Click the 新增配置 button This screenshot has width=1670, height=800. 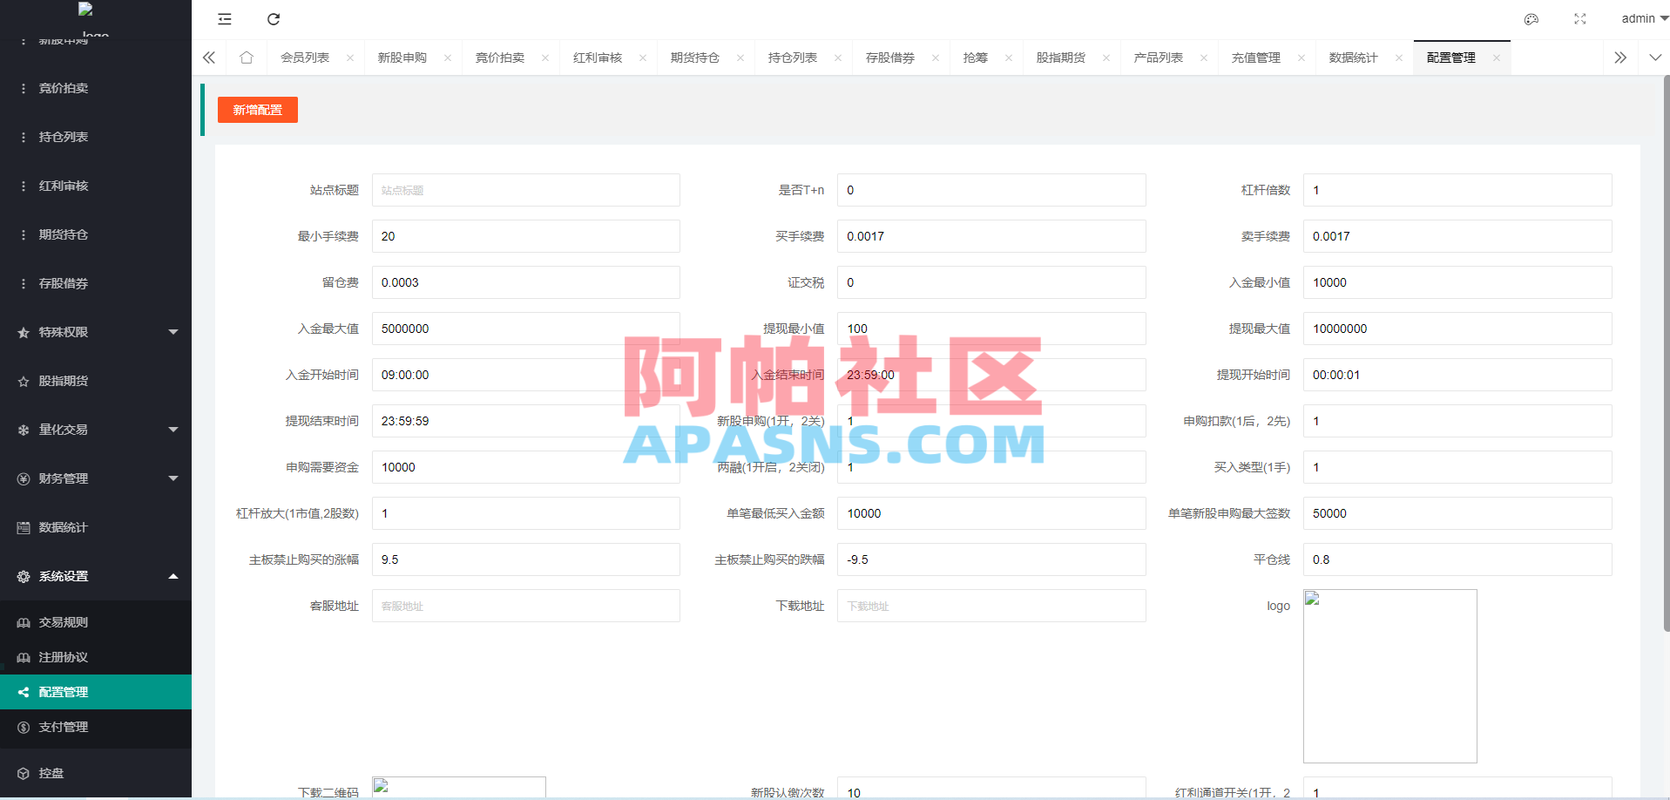coord(258,110)
